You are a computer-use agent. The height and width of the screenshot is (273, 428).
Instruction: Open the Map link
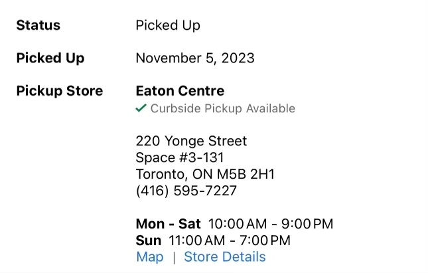click(149, 257)
